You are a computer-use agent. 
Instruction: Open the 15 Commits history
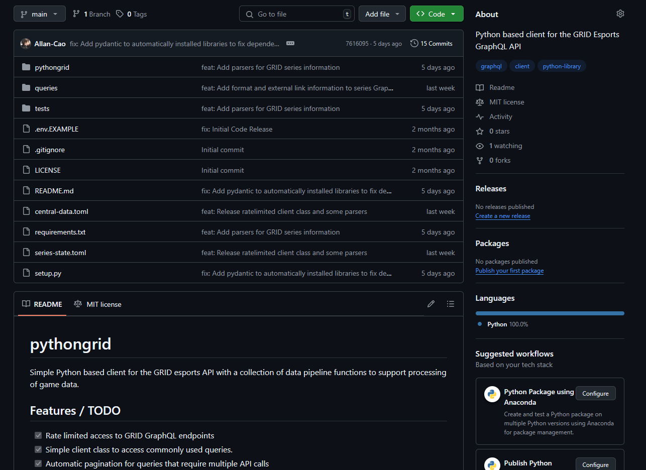point(432,44)
